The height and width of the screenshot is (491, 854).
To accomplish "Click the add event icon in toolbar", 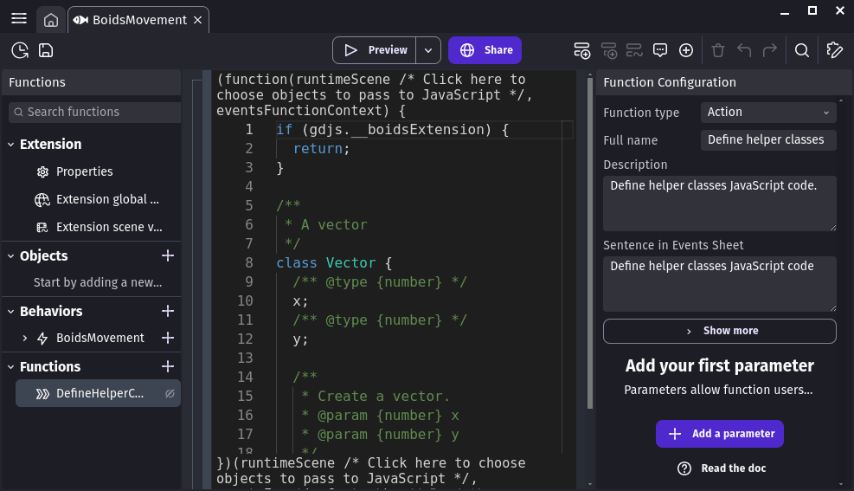I will pyautogui.click(x=582, y=50).
